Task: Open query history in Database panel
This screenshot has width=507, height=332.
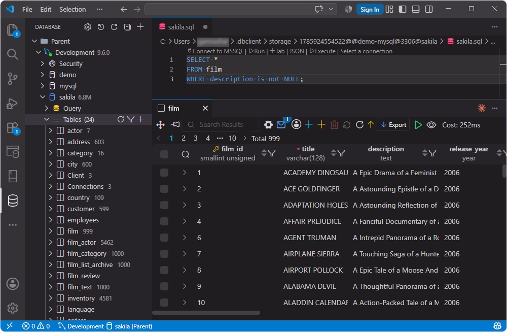Action: 101,27
